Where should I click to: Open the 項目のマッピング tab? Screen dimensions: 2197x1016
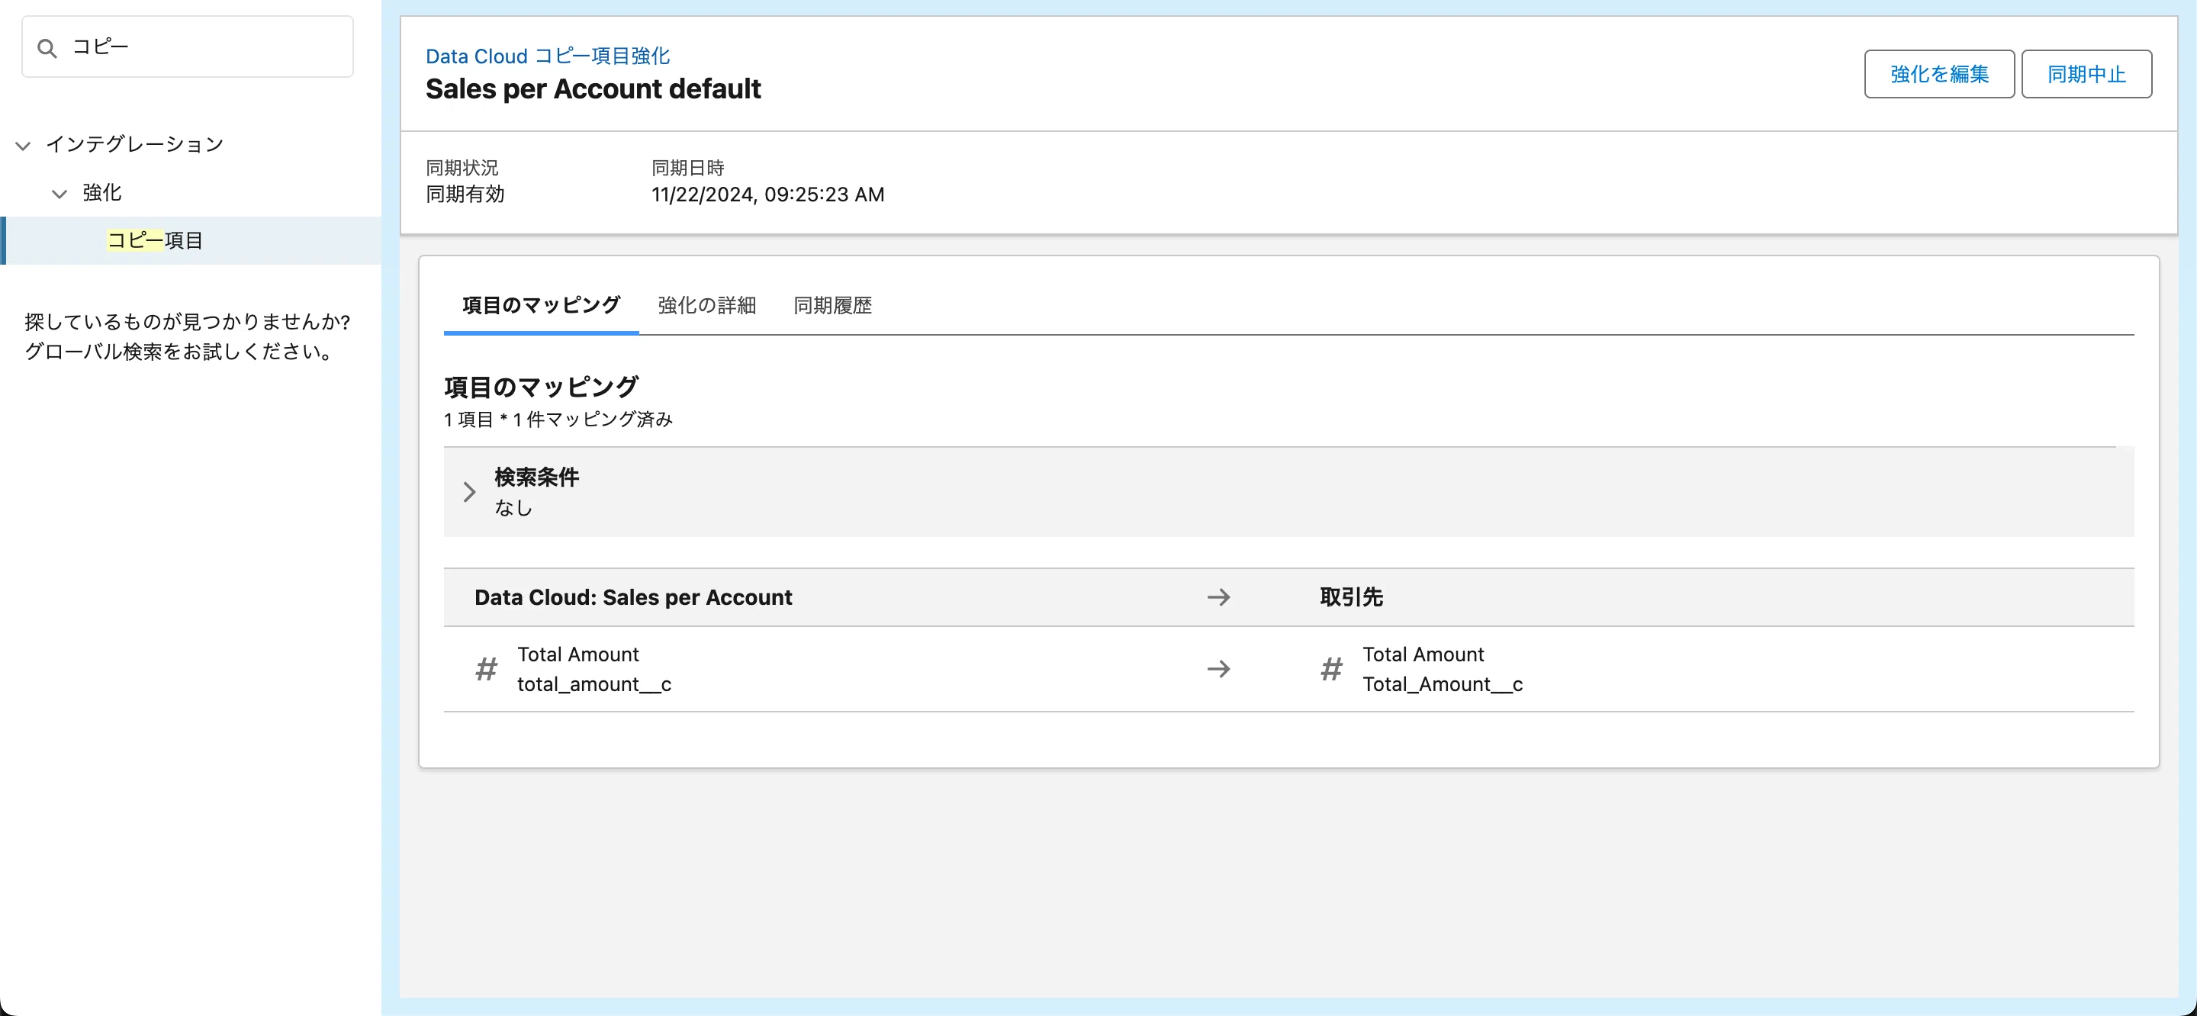coord(541,305)
